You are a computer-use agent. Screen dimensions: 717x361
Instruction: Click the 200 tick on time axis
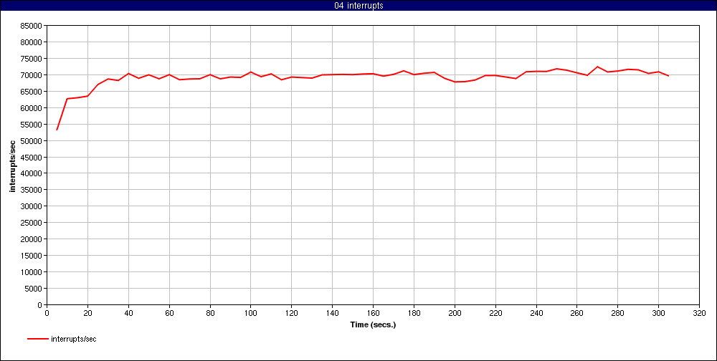(x=455, y=313)
